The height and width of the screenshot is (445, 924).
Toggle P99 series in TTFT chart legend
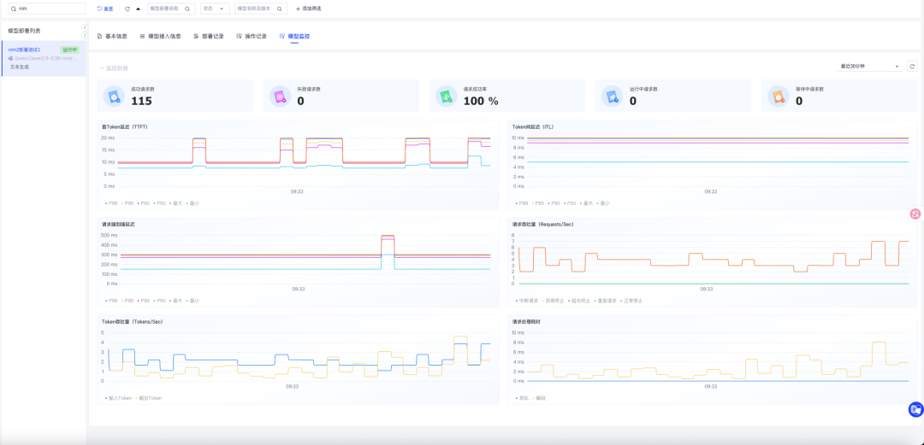click(110, 203)
